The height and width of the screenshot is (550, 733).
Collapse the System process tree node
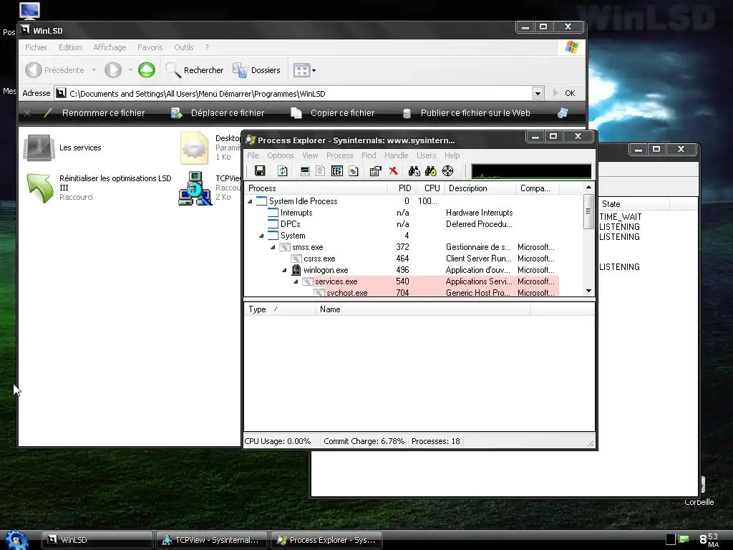[x=261, y=236]
